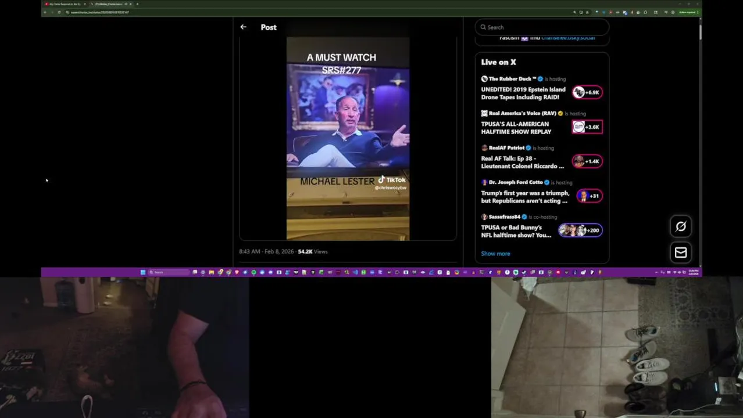Screen dimensions: 743x418
Task: Click Show more under Live on X
Action: (495, 254)
